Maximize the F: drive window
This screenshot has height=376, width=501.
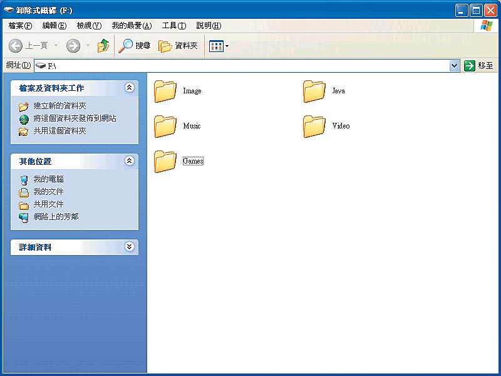click(476, 11)
